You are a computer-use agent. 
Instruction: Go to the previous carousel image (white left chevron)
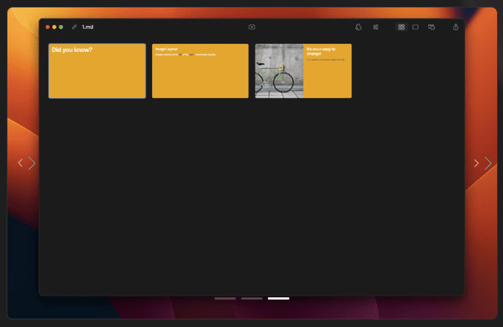20,163
